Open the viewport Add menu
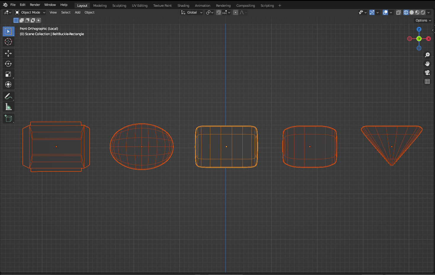The width and height of the screenshot is (435, 275). (78, 12)
